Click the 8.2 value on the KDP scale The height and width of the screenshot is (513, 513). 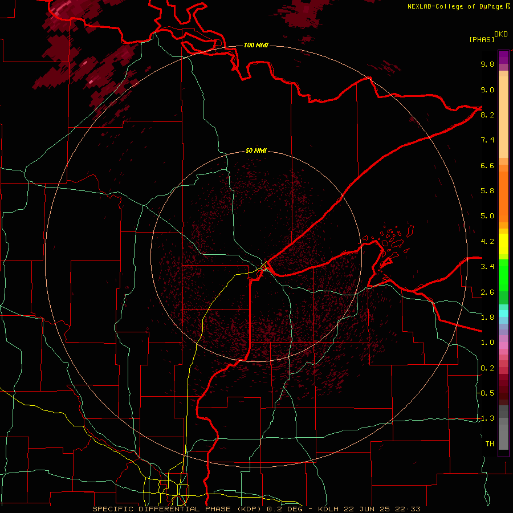[x=487, y=115]
